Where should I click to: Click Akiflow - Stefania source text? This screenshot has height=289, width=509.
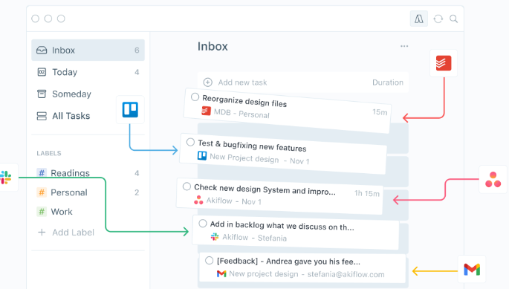[254, 238]
